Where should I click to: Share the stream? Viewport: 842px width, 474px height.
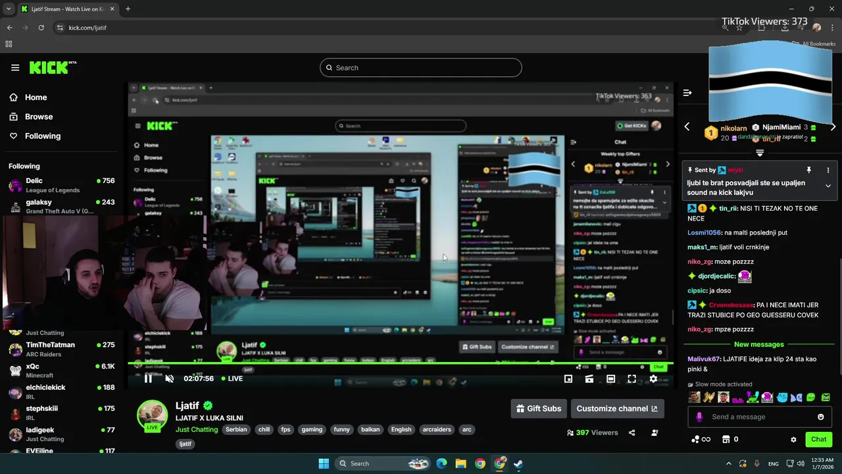pyautogui.click(x=631, y=433)
